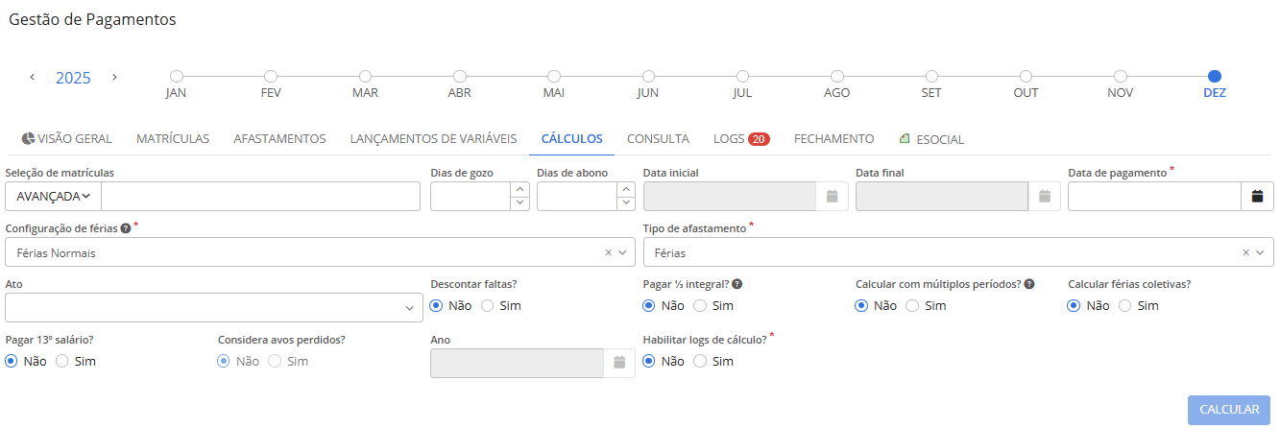The width and height of the screenshot is (1280, 428).
Task: Select Sim for Calcular férias coletivas
Action: tap(1124, 306)
